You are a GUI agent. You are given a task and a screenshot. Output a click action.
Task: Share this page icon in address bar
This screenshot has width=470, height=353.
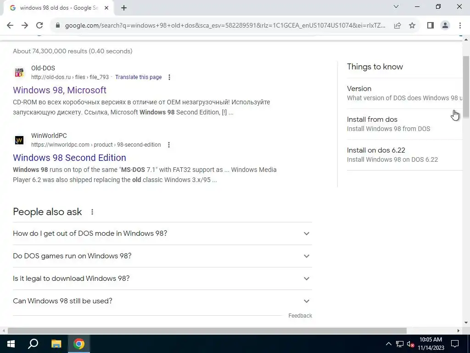[x=397, y=25]
